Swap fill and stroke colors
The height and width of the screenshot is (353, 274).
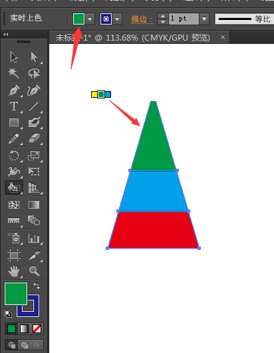point(37,286)
